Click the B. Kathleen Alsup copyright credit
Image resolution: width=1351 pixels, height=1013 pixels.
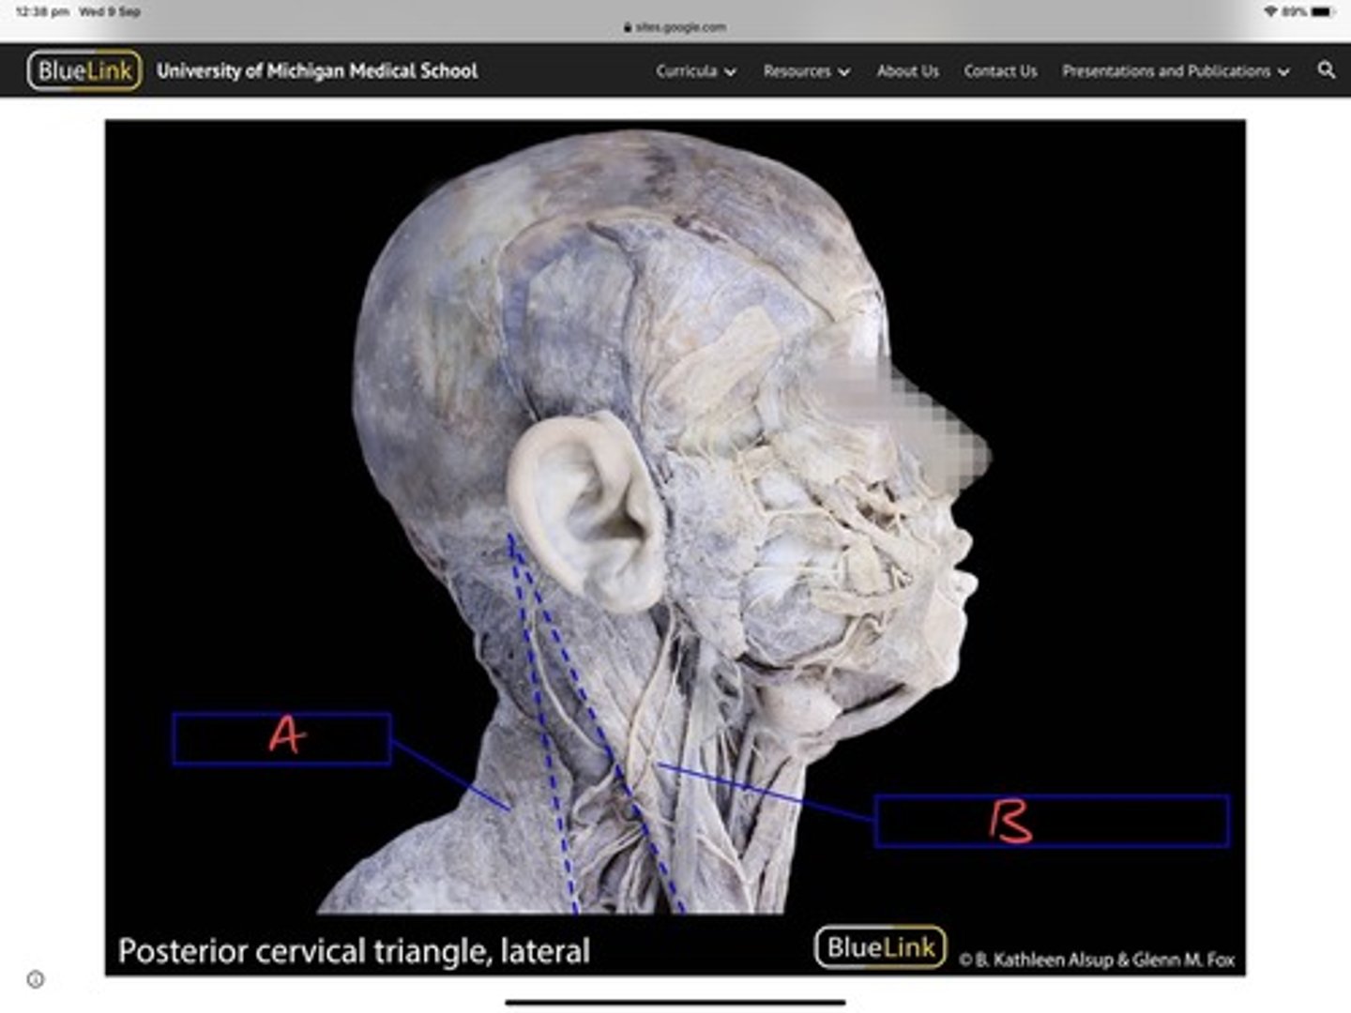pos(1097,960)
